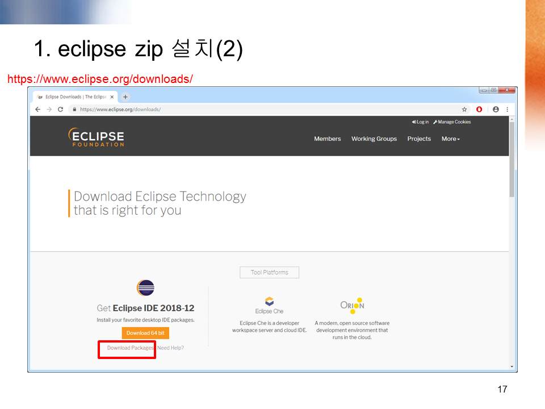545x409 pixels.
Task: Click the Eclipse Che description text
Action: point(269,327)
